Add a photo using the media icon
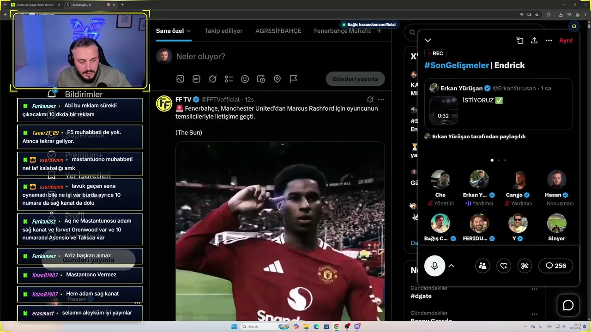591x332 pixels. point(180,79)
